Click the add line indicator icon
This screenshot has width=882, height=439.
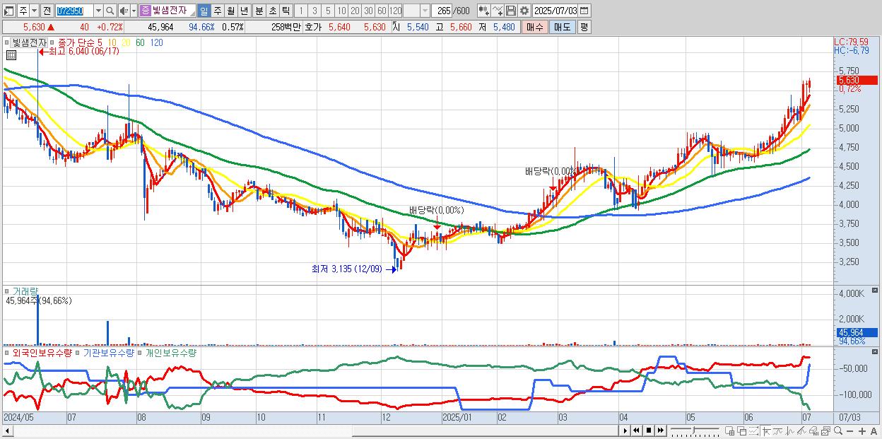point(498,11)
